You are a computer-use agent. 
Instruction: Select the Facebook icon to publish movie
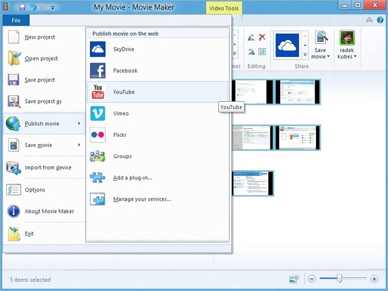click(98, 71)
